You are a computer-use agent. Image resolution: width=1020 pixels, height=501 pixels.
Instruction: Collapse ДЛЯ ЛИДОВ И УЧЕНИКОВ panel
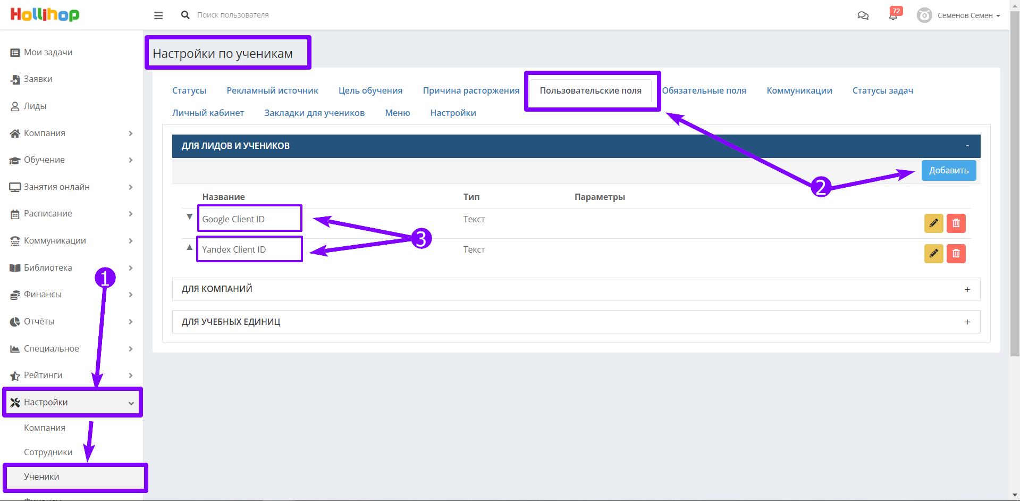[x=576, y=146]
